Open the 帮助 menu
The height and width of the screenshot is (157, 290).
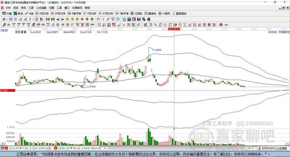[x=87, y=8]
